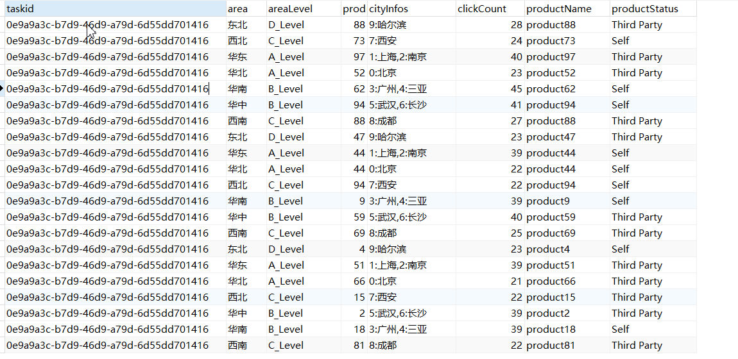
Task: Click the product18 cell
Action: pos(567,328)
